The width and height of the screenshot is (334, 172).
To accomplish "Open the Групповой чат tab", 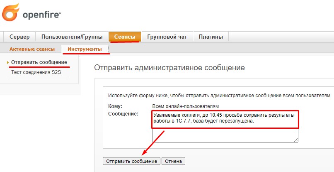I will pos(167,37).
